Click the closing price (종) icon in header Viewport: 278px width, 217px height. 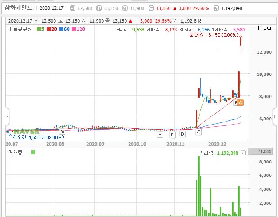click(x=151, y=8)
